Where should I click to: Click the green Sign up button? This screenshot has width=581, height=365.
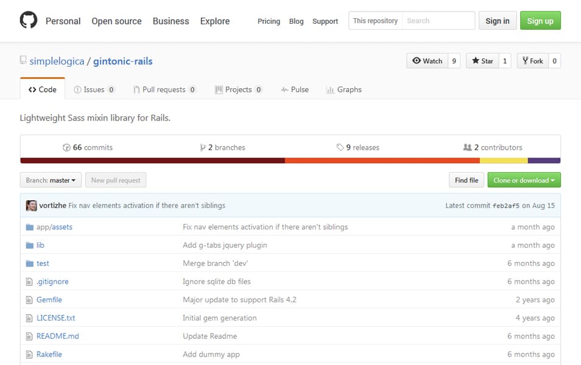[540, 21]
